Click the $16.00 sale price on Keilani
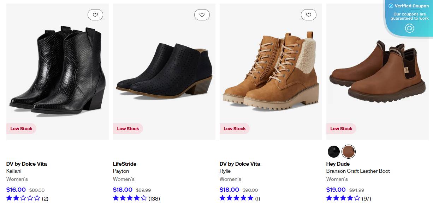 [16, 190]
